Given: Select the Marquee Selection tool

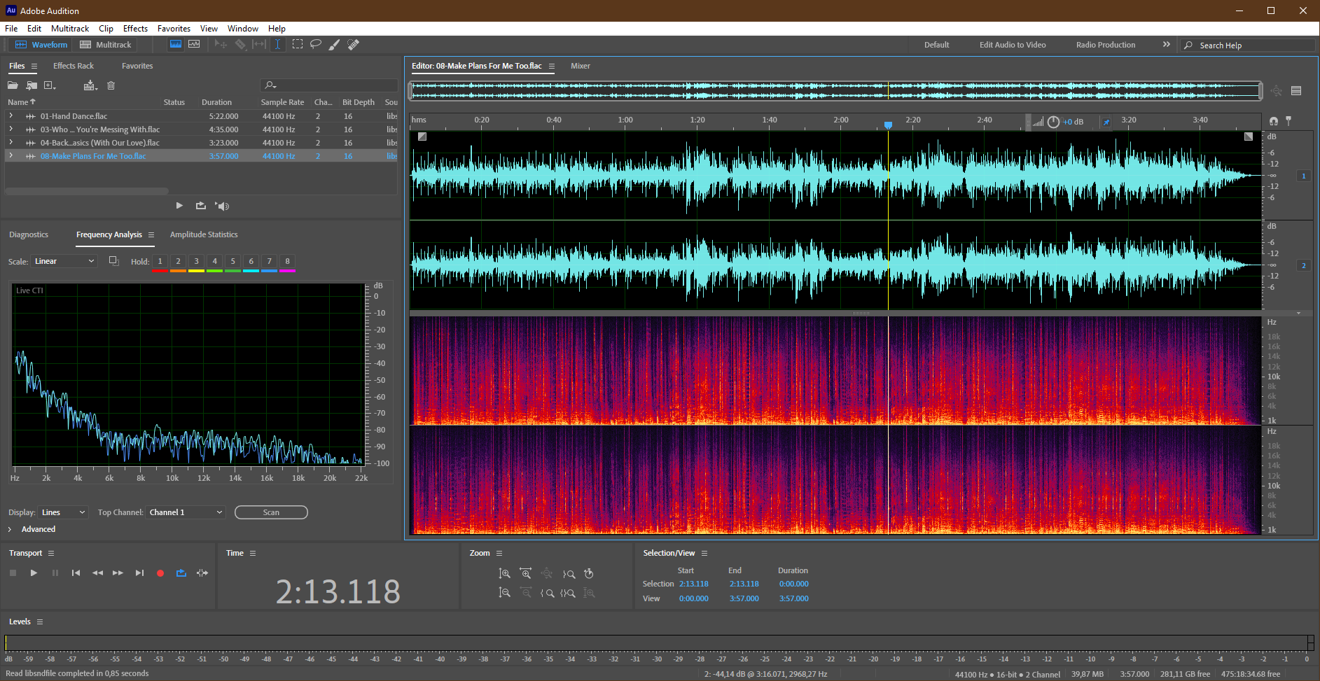Looking at the screenshot, I should tap(298, 44).
